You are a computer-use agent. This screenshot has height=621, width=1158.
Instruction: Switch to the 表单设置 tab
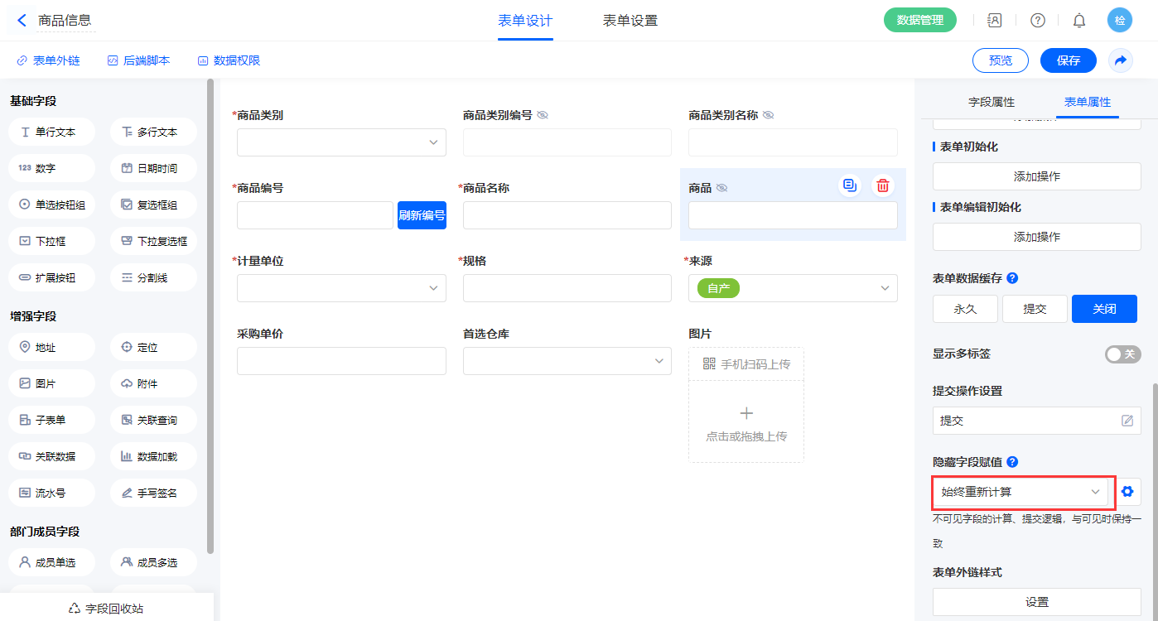click(630, 21)
